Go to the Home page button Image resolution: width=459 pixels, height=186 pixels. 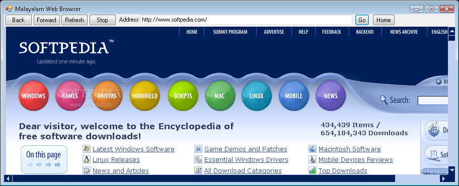pos(384,20)
